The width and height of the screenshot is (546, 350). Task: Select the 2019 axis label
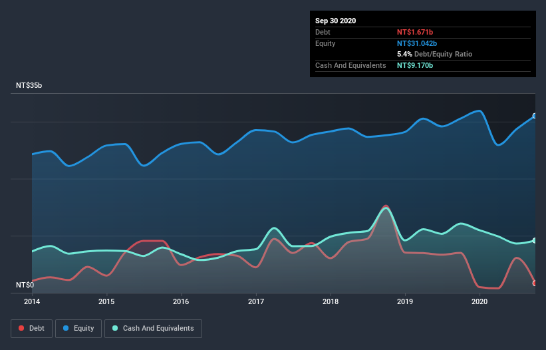coord(405,301)
